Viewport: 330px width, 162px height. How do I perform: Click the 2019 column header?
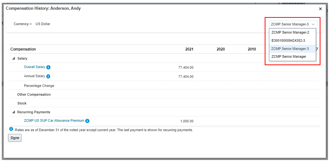[252, 49]
